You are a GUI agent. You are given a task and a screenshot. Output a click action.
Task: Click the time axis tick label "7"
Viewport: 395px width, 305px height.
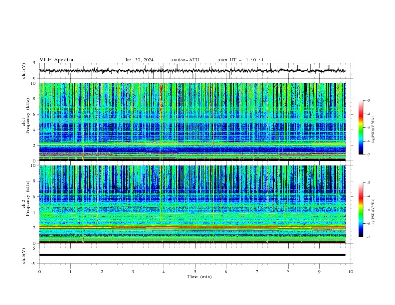pos(257,272)
